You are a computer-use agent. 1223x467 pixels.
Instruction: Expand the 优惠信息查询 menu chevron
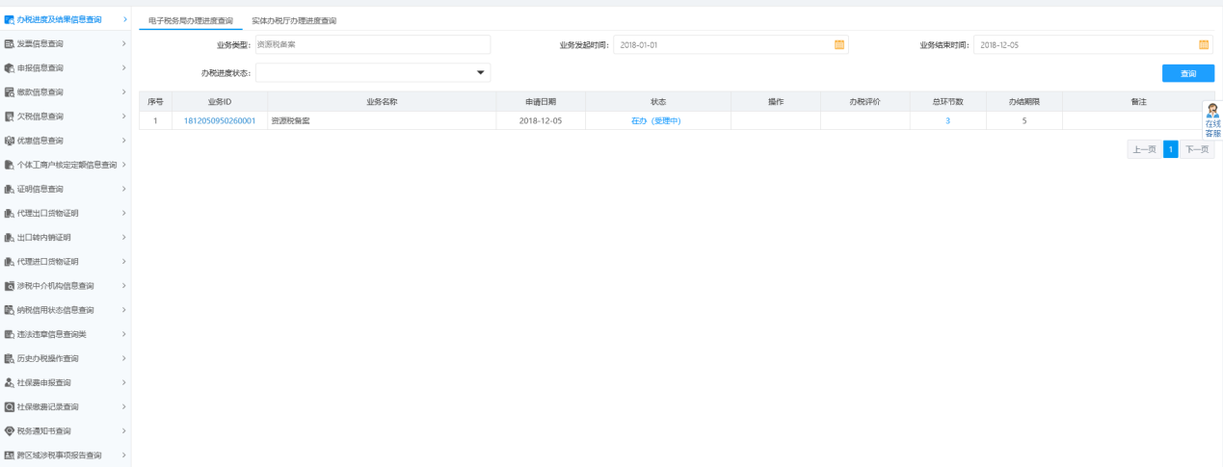tap(124, 141)
